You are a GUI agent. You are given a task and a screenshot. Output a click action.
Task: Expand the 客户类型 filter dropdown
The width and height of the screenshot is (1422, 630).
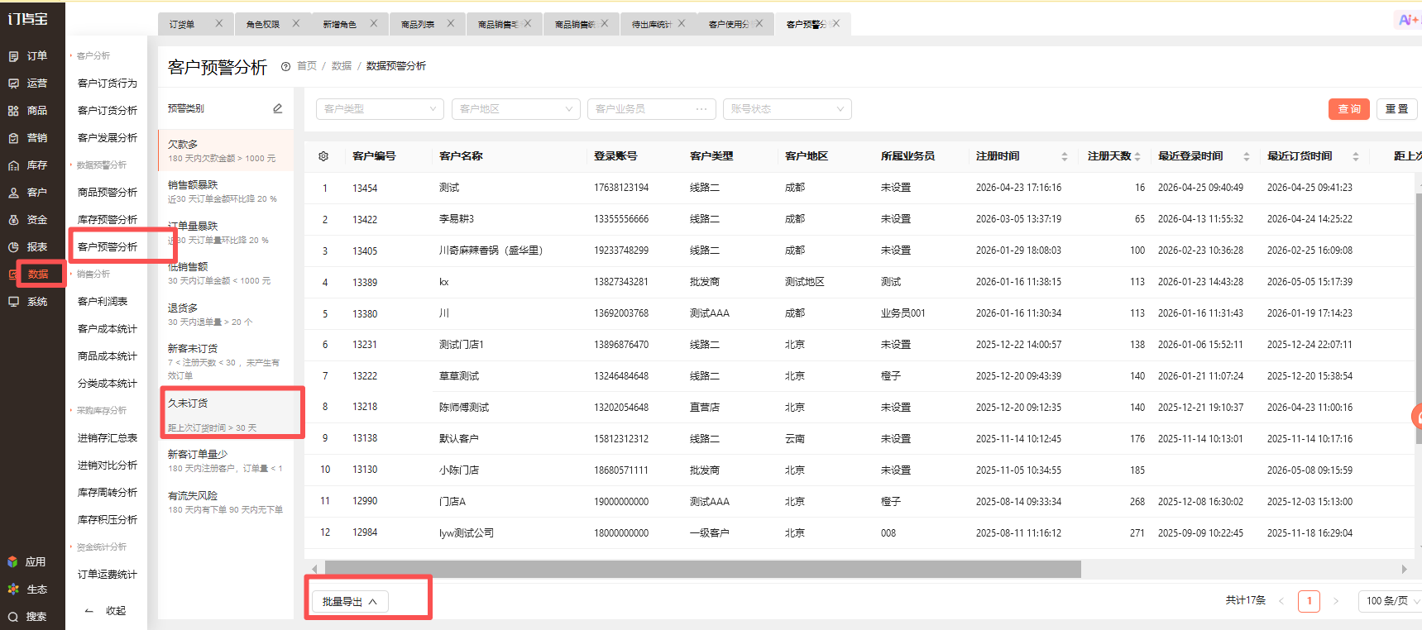(x=381, y=109)
